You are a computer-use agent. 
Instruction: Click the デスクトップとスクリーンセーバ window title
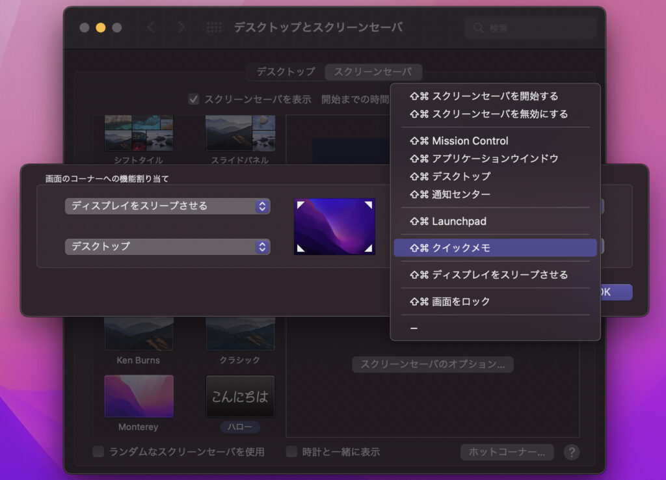(x=318, y=27)
